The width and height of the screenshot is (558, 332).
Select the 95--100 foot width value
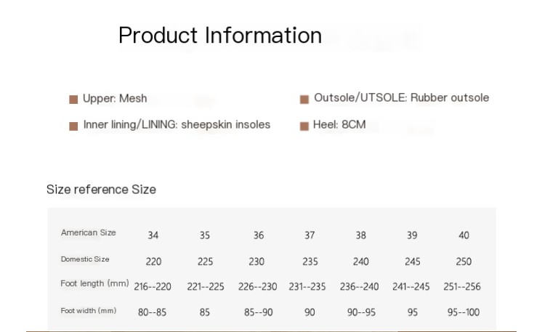[464, 312]
